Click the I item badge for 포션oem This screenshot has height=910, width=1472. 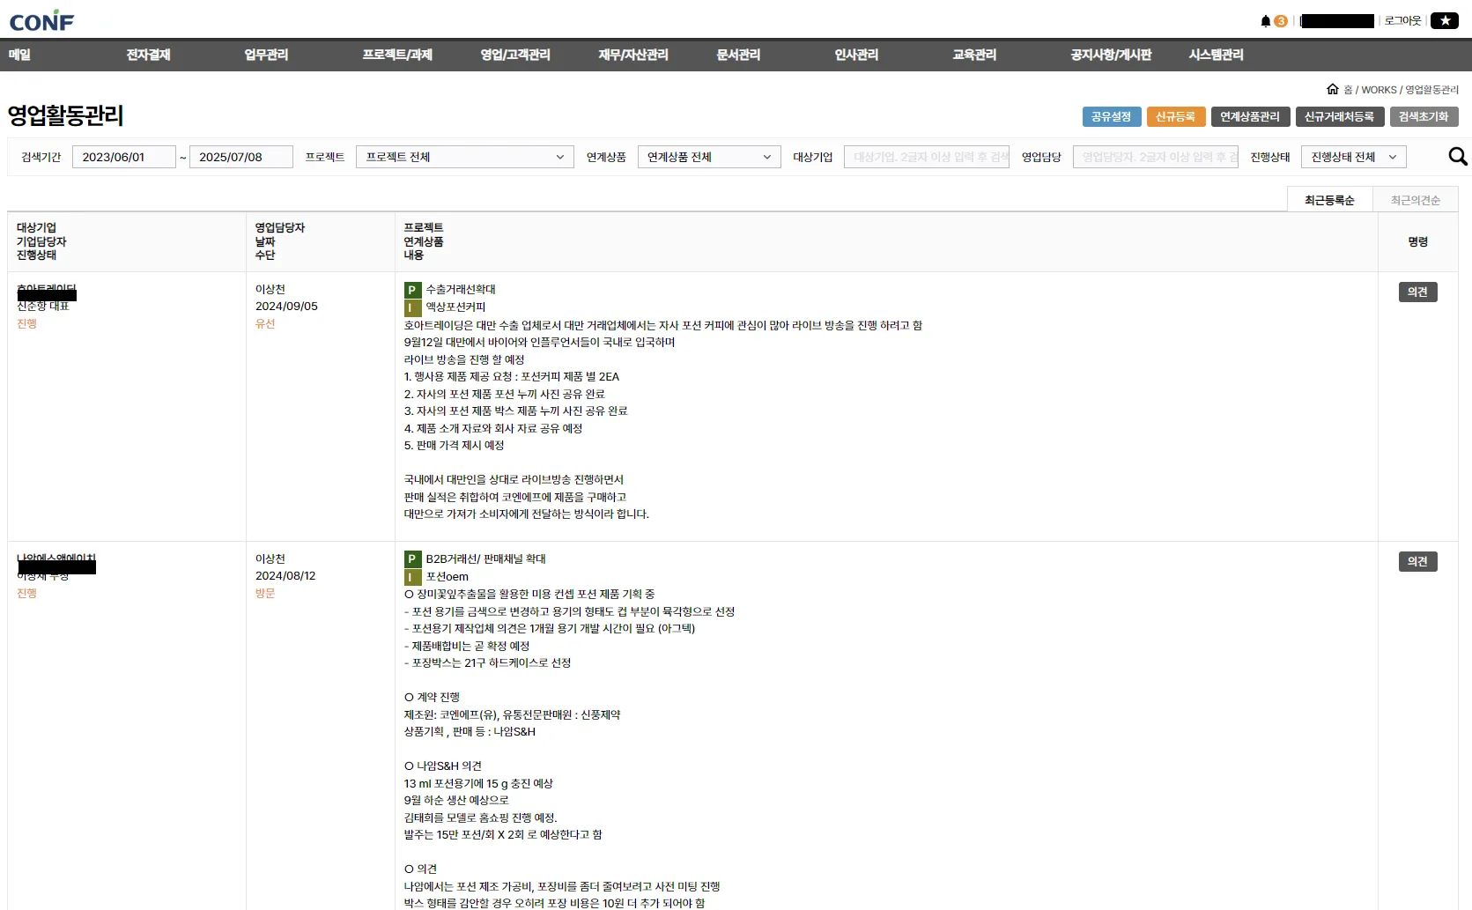click(x=412, y=577)
